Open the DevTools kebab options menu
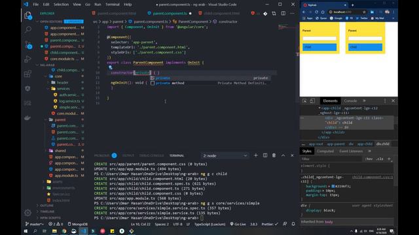The image size is (419, 235). click(385, 101)
